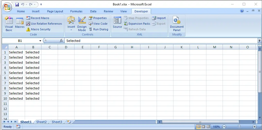The height and width of the screenshot is (130, 262).
Task: Click the horizontal scrollbar
Action: (x=200, y=122)
